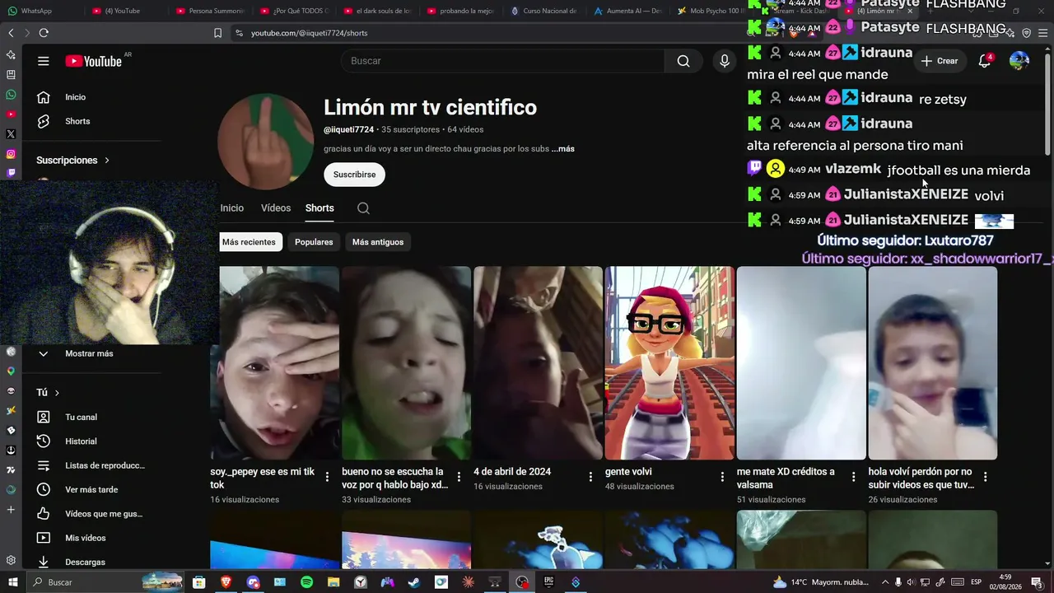Start voice search with microphone icon
This screenshot has height=593, width=1054.
[x=725, y=61]
